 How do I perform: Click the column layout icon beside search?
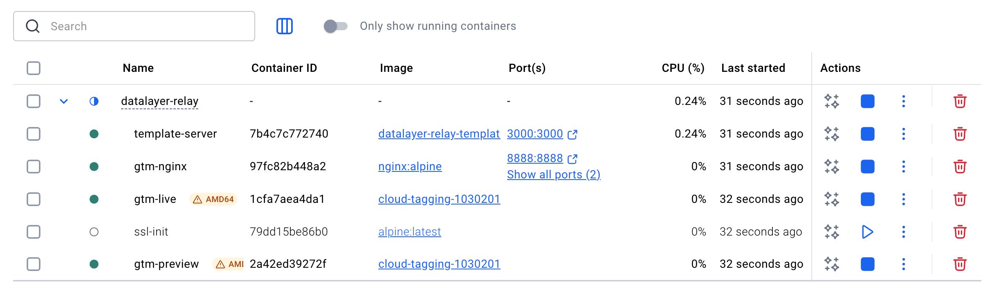click(285, 26)
